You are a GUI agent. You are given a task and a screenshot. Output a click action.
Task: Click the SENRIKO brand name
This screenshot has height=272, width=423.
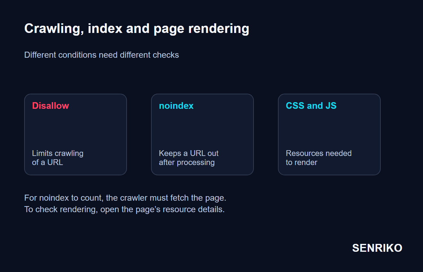[377, 248]
